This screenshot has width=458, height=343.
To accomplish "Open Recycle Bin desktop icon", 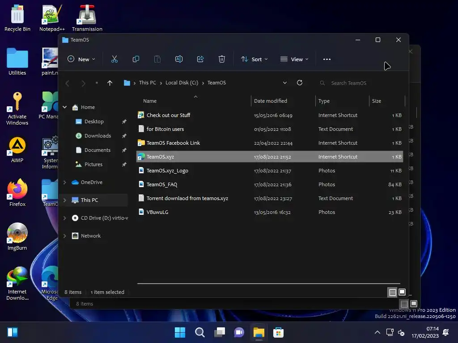I will click(17, 18).
